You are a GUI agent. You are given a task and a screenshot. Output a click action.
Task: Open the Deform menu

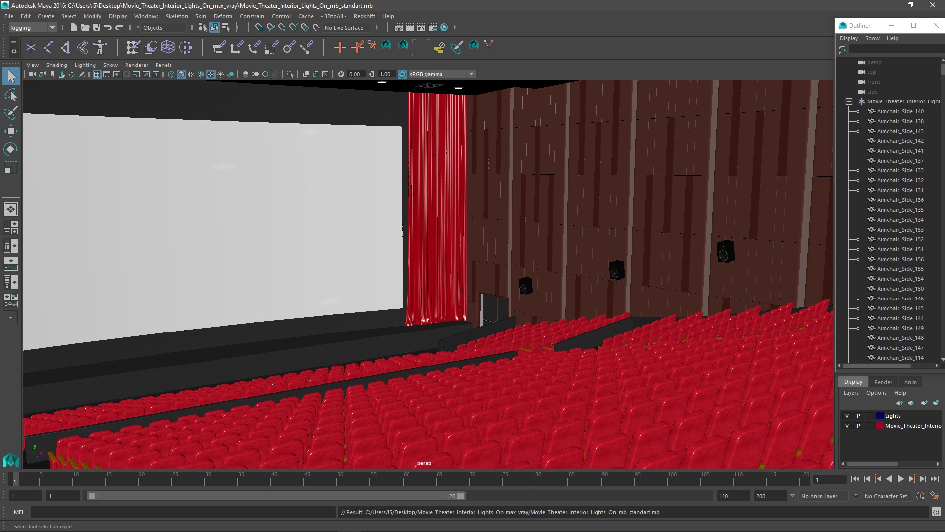[x=222, y=16]
